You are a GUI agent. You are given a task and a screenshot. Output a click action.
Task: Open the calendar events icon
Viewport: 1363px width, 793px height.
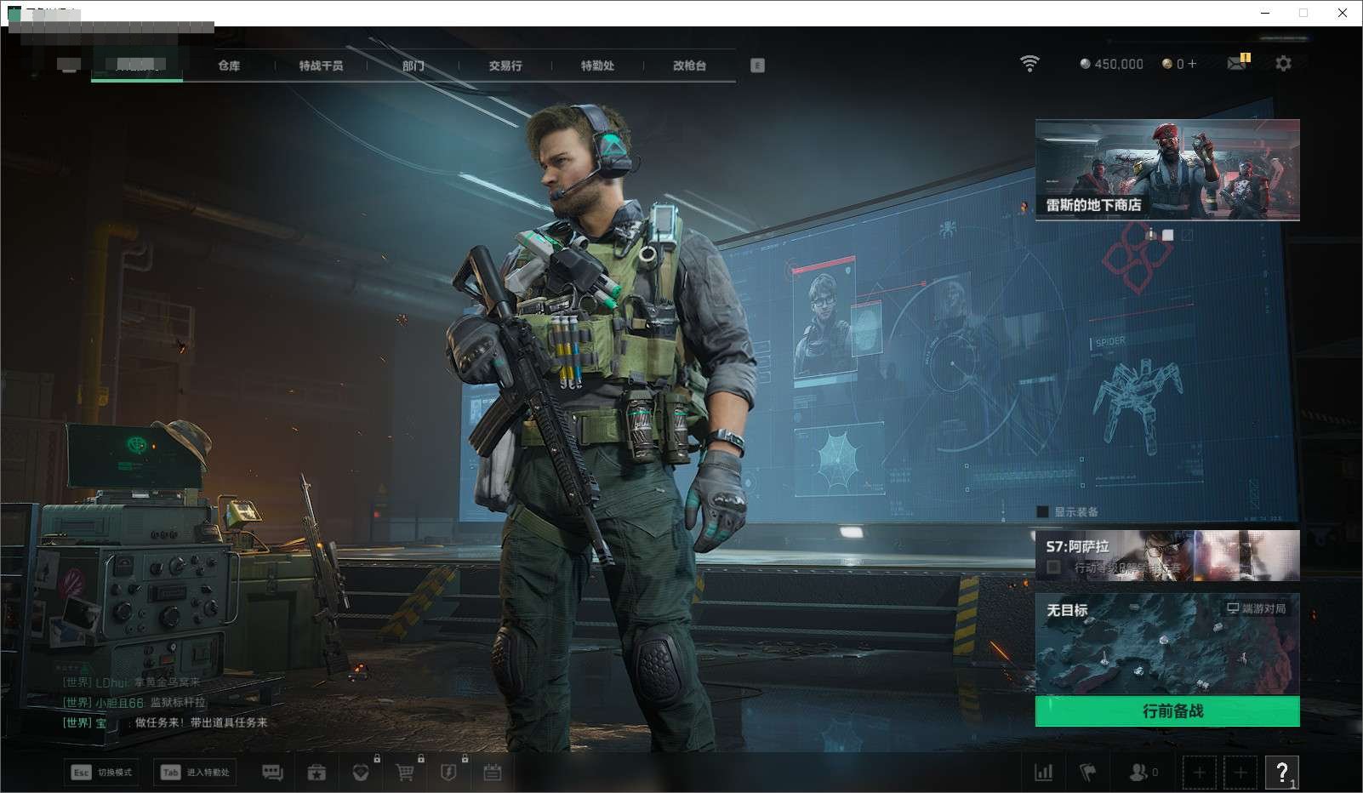493,773
